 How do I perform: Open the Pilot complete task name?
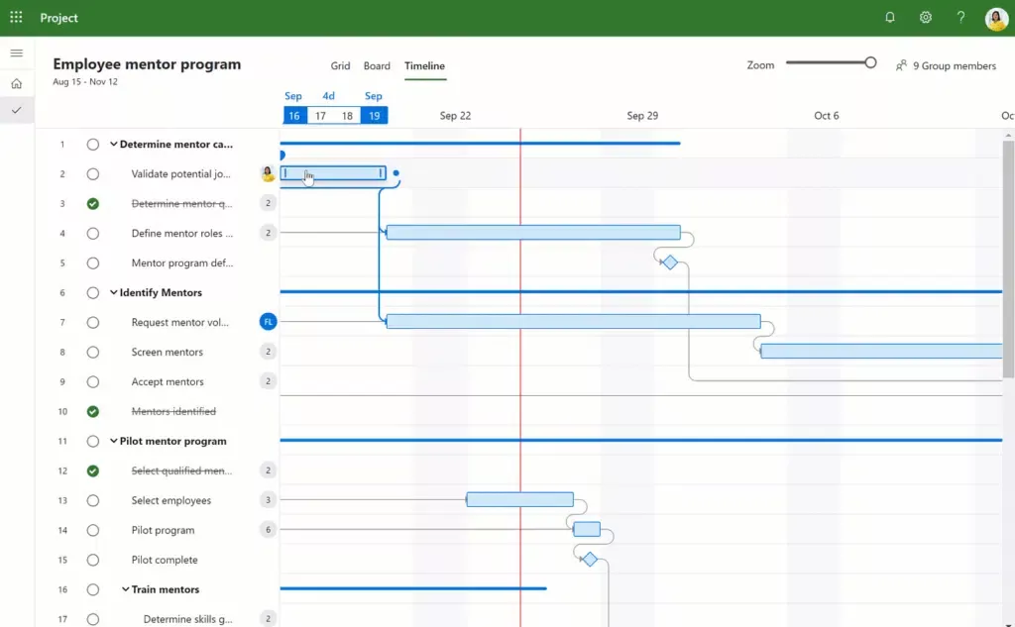click(x=165, y=560)
